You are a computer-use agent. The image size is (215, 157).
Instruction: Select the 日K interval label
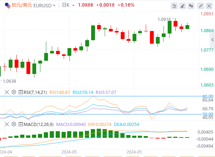coord(66,5)
